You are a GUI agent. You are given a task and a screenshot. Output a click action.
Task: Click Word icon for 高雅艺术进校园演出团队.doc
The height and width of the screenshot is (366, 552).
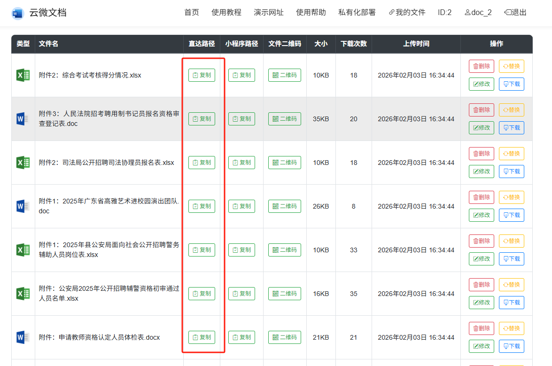coord(23,206)
